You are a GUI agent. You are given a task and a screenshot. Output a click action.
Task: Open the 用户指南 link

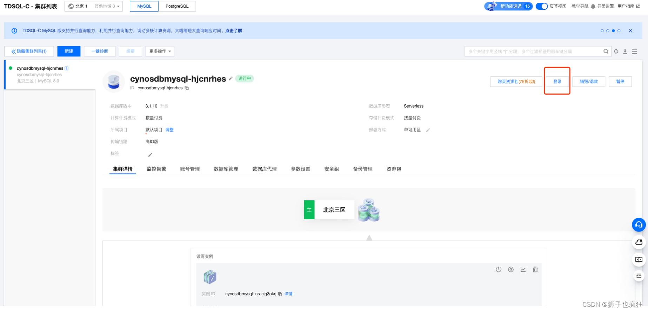628,6
